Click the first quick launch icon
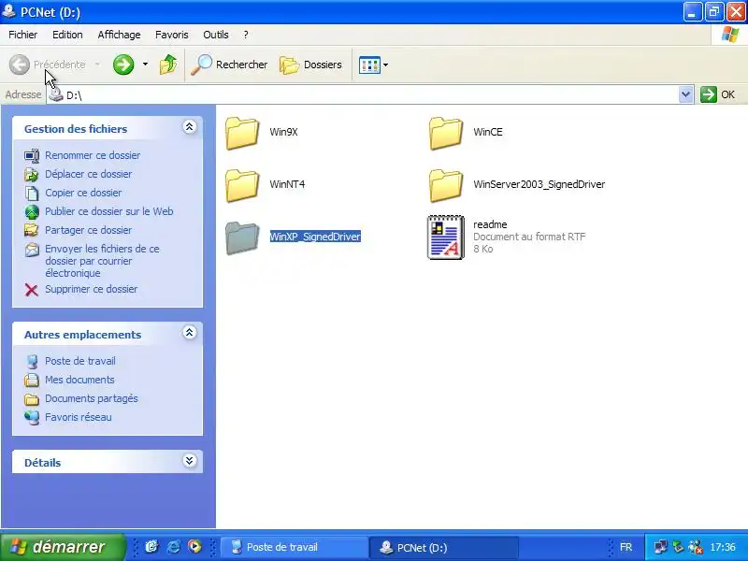 151,547
